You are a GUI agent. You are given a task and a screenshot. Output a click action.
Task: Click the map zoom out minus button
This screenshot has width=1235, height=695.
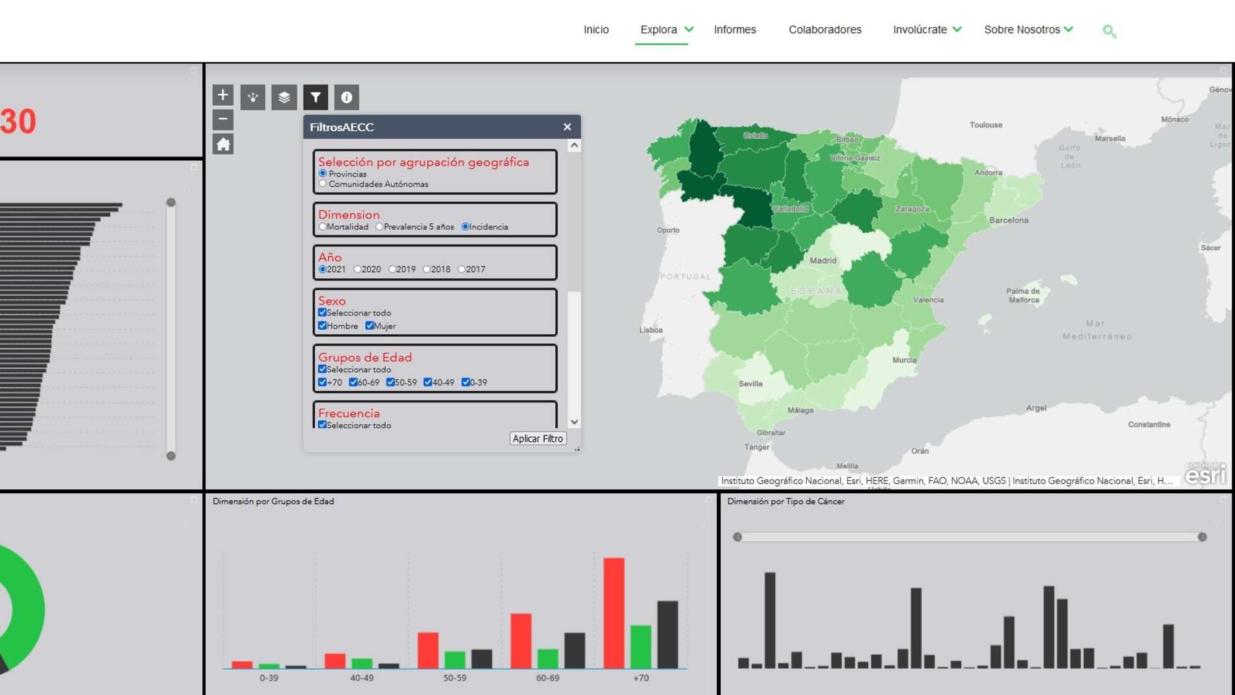point(222,119)
